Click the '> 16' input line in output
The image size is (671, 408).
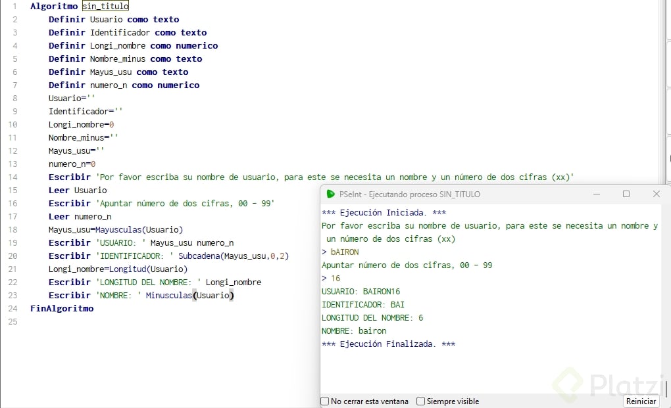331,279
